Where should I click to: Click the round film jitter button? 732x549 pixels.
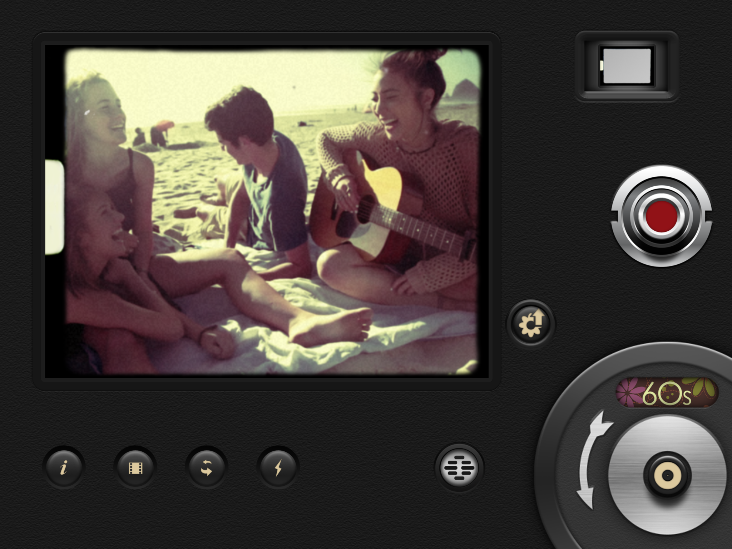click(x=459, y=467)
